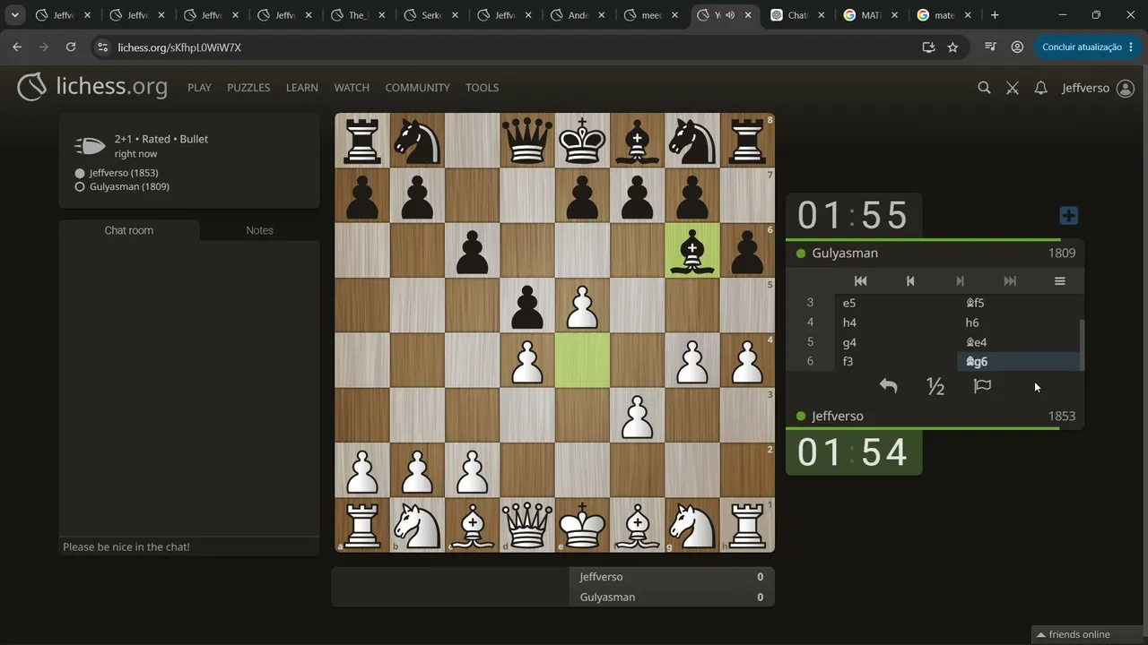Resign the game with the flag icon
The height and width of the screenshot is (645, 1148).
pos(983,386)
